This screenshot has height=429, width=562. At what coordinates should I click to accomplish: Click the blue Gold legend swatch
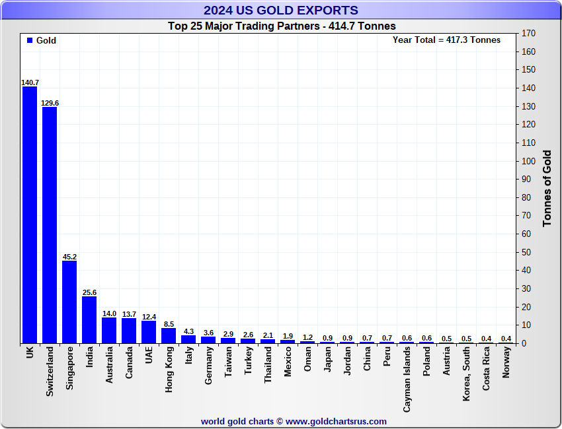(x=30, y=40)
